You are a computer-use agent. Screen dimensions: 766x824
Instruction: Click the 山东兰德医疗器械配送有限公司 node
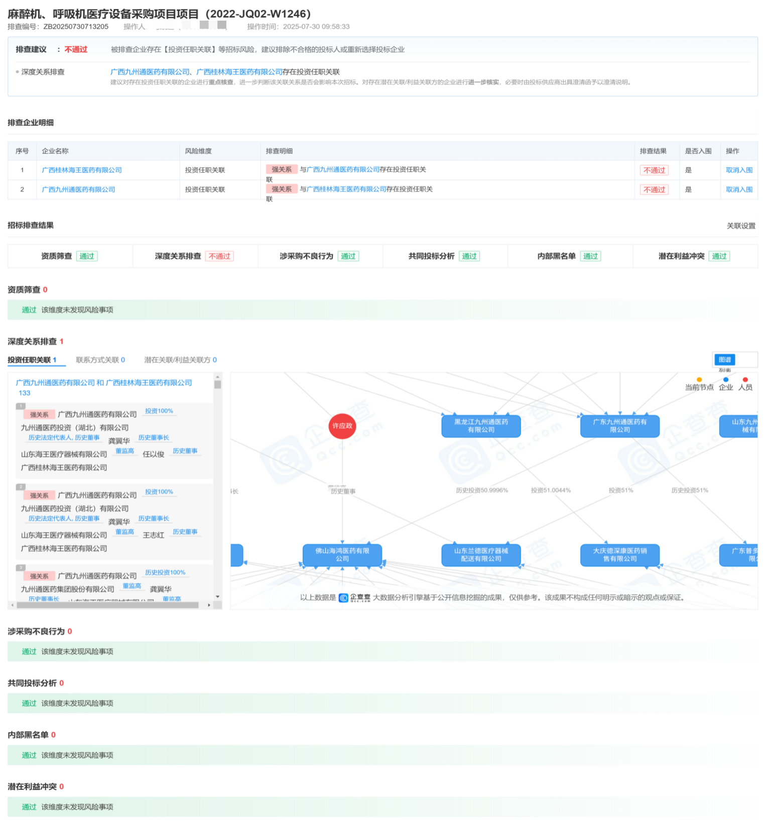[x=481, y=555]
